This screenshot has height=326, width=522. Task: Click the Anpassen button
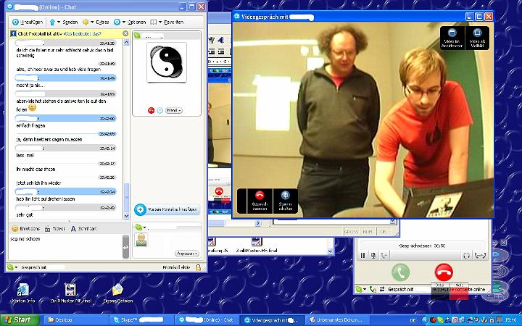click(187, 254)
